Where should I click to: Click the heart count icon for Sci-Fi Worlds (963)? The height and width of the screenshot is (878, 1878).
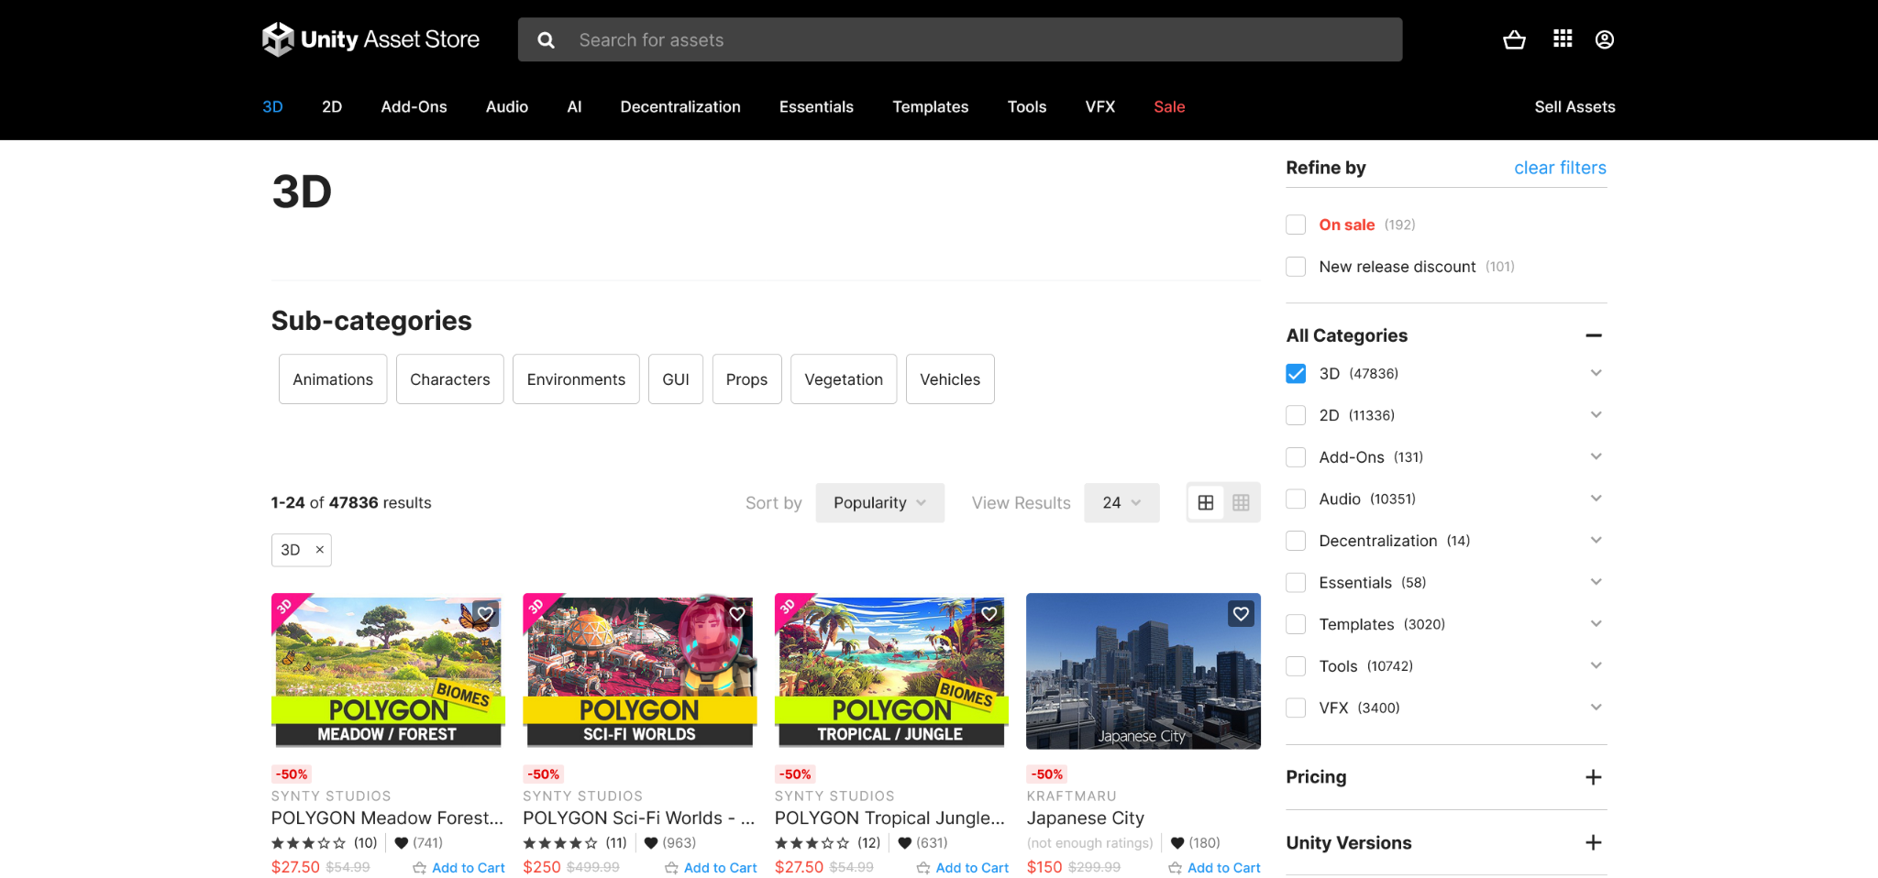pyautogui.click(x=651, y=843)
